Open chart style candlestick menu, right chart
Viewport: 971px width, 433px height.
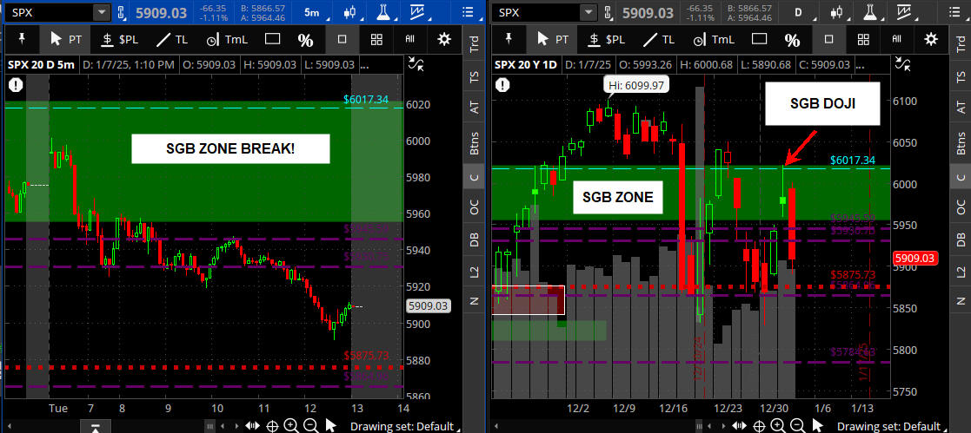click(x=837, y=12)
